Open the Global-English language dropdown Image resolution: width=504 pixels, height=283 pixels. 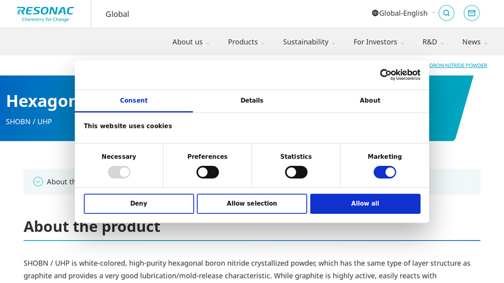(403, 13)
